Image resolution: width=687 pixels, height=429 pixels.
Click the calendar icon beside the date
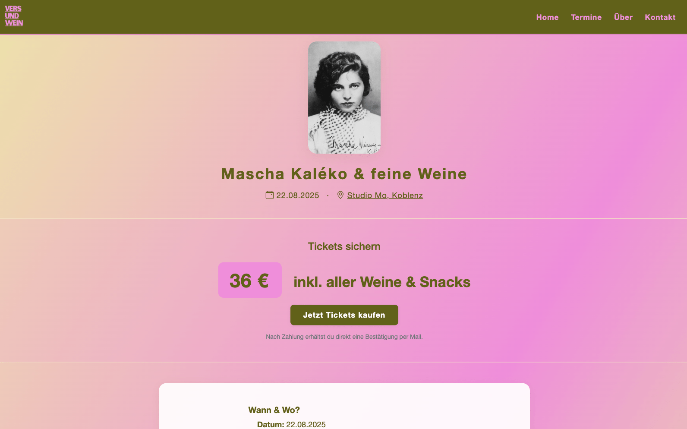coord(270,195)
